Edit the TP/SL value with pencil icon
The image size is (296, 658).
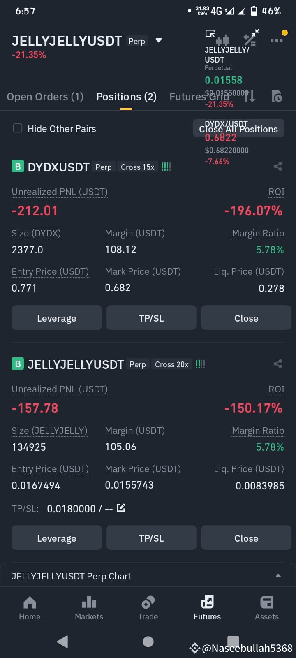pyautogui.click(x=121, y=508)
